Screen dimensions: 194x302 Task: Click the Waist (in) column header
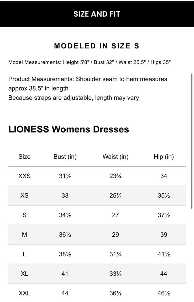pyautogui.click(x=116, y=157)
